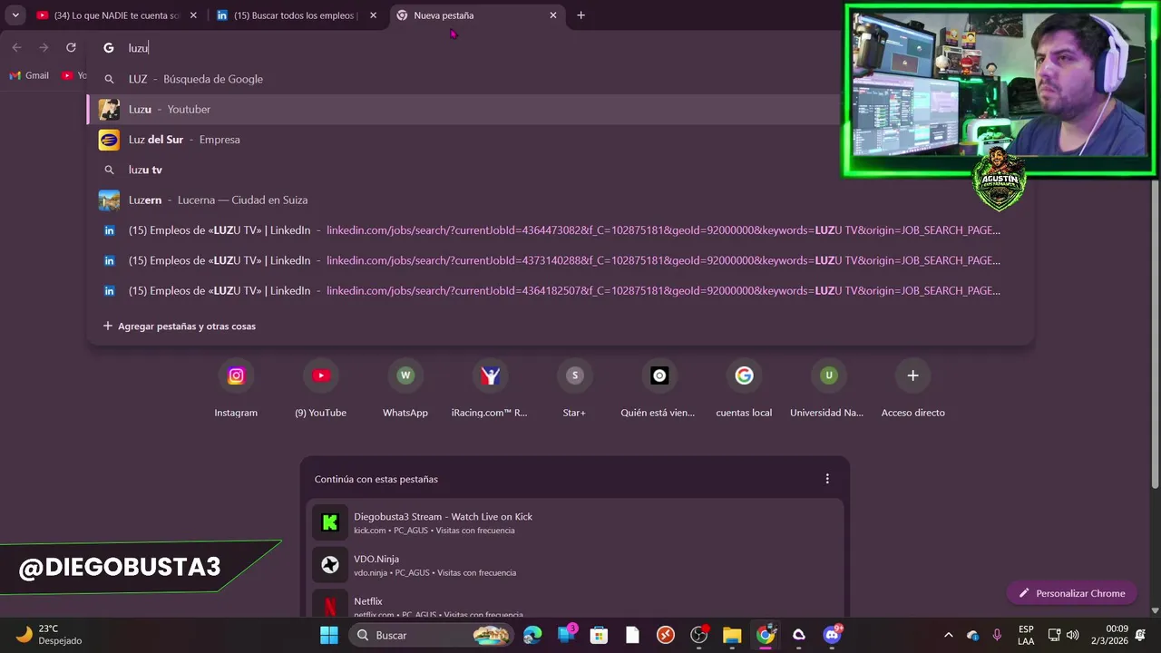This screenshot has height=653, width=1161.
Task: Open the ESP LAA language switcher
Action: (1026, 635)
